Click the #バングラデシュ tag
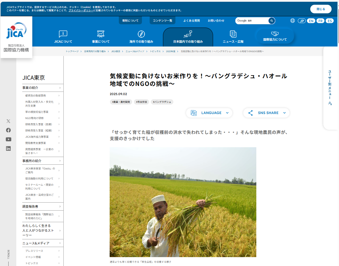339x266 pixels. 162,102
